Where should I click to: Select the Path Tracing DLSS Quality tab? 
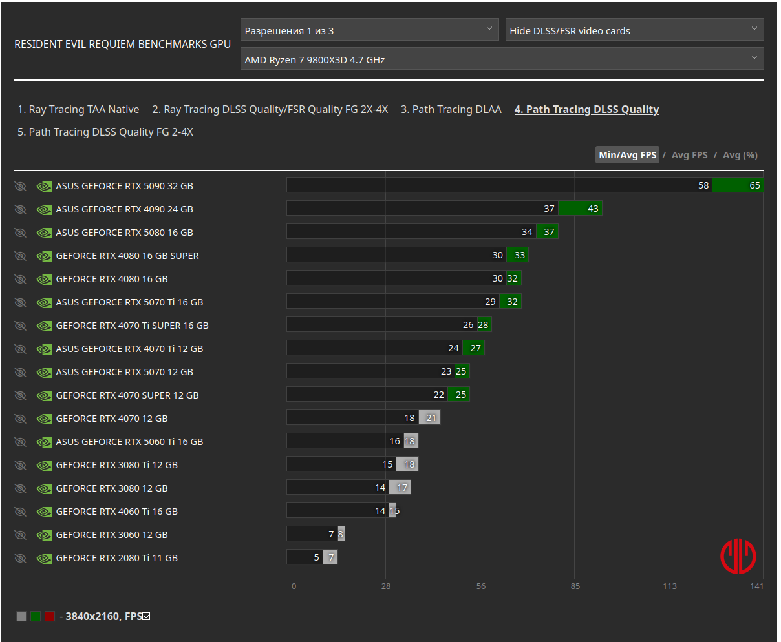tap(586, 110)
